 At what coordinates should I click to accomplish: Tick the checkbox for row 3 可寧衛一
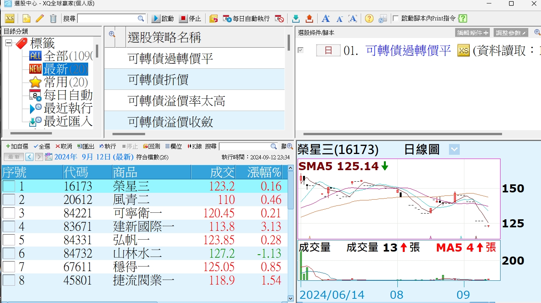coord(9,213)
